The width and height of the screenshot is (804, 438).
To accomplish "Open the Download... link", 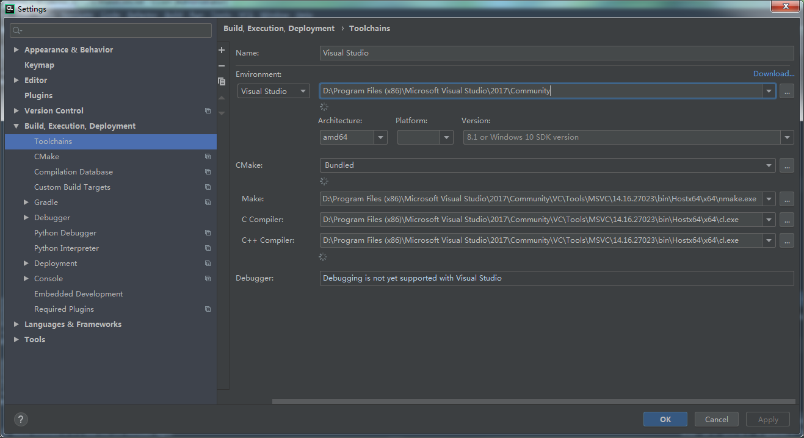I will [773, 73].
